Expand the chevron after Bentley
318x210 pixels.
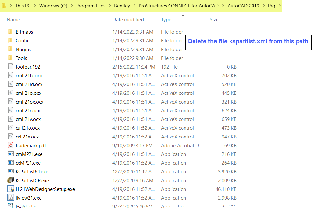134,6
